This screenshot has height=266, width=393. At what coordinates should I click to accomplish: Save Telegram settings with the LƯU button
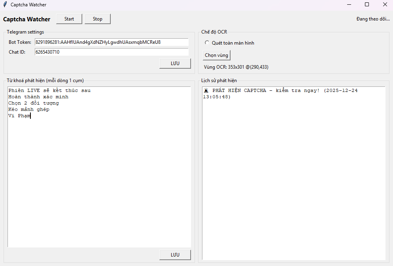click(x=175, y=64)
